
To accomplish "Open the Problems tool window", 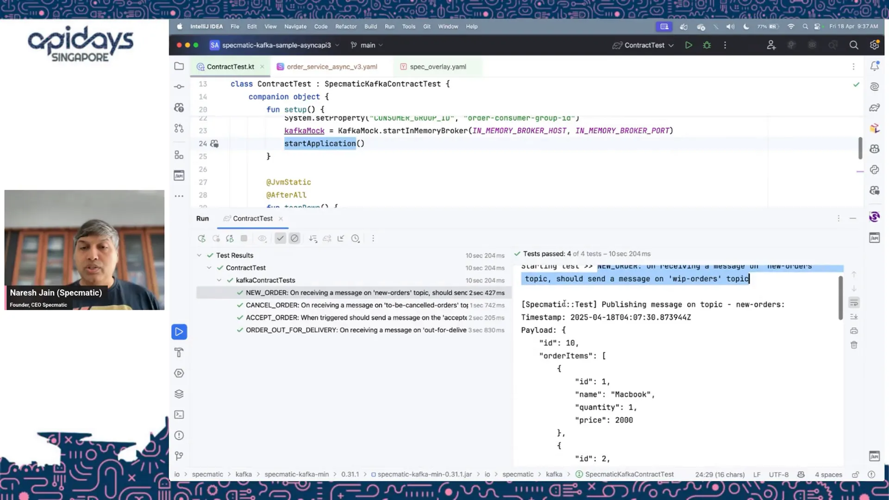I will (x=179, y=436).
